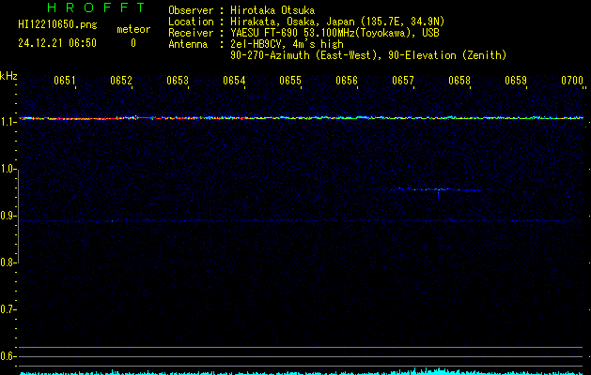591x375 pixels.
Task: Select the file name HI12210650.png
Action: pos(57,24)
